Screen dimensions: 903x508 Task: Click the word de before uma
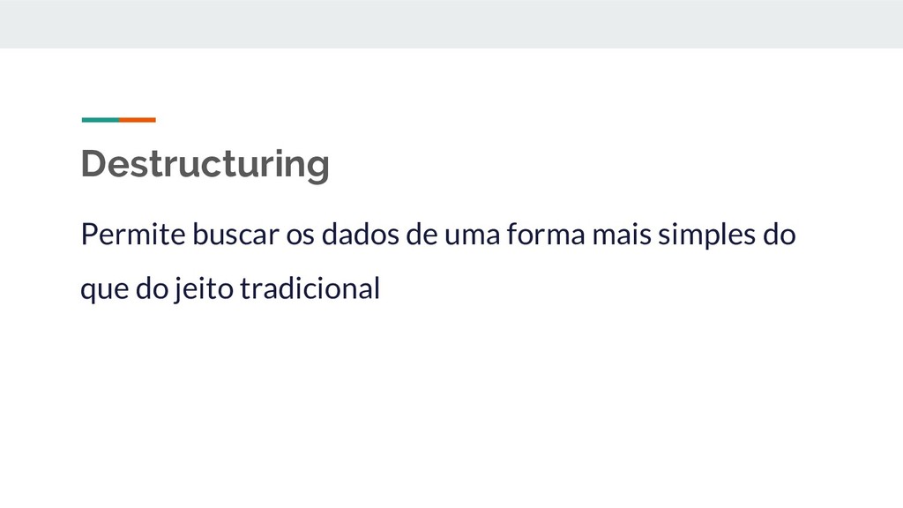(x=422, y=235)
